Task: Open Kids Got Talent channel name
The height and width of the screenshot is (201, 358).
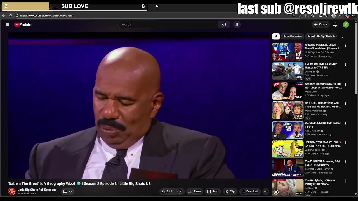Action: pyautogui.click(x=312, y=131)
